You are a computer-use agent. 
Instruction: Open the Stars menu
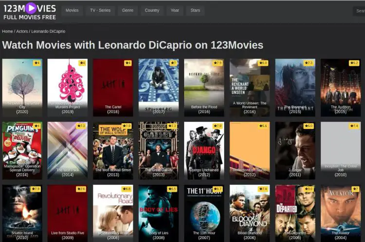[195, 10]
